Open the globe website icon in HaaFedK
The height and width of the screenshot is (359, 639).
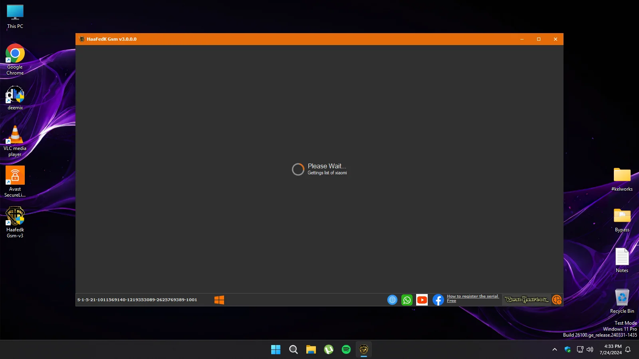[393, 300]
